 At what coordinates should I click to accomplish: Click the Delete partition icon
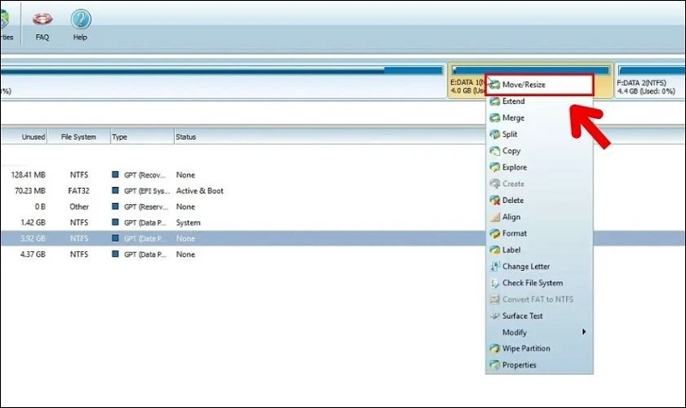point(495,201)
